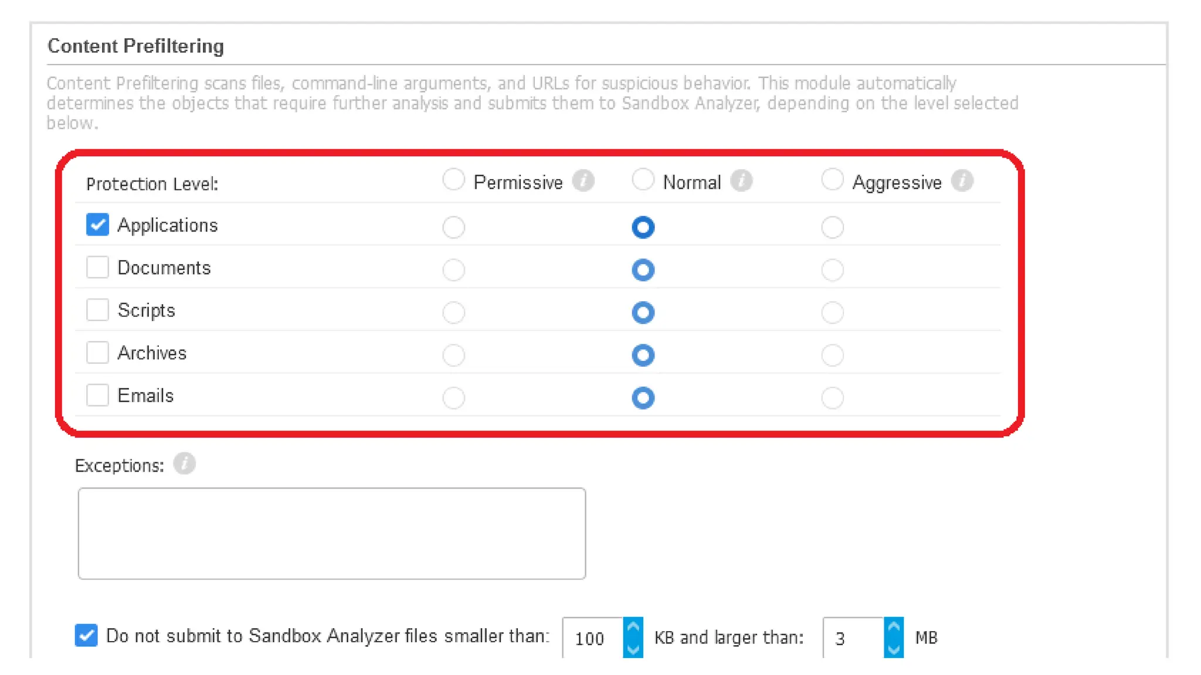Screen dimensions: 1201x675
Task: Choose Aggressive for Scripts row
Action: (x=832, y=313)
